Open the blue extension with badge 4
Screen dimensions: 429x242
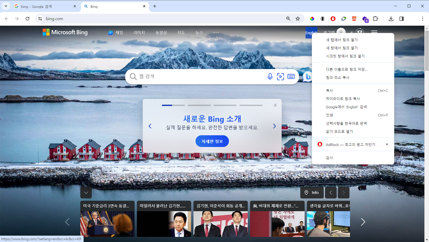365,19
